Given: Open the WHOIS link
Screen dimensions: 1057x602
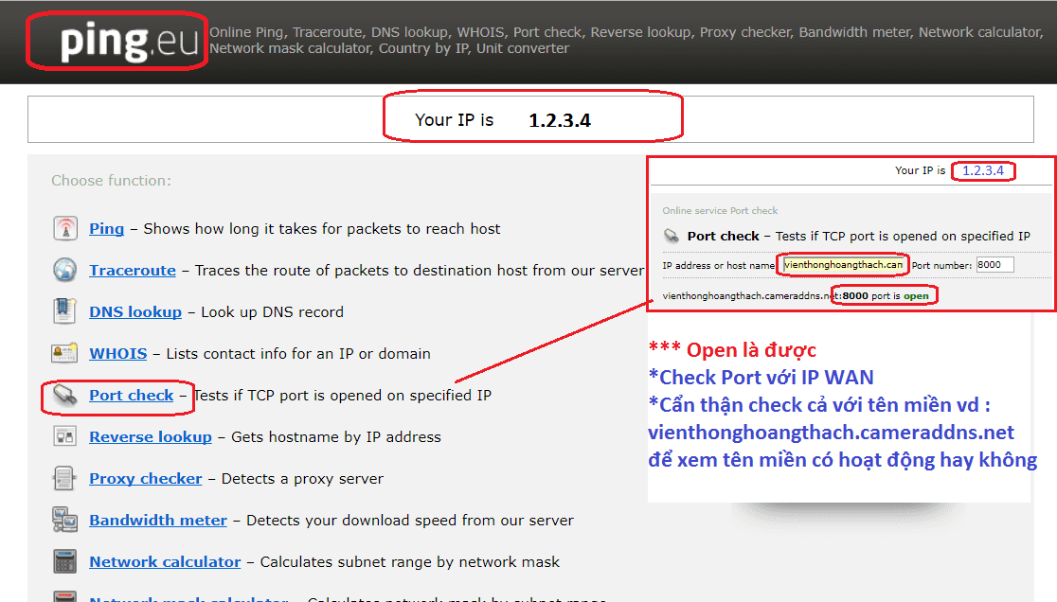Looking at the screenshot, I should pyautogui.click(x=118, y=353).
